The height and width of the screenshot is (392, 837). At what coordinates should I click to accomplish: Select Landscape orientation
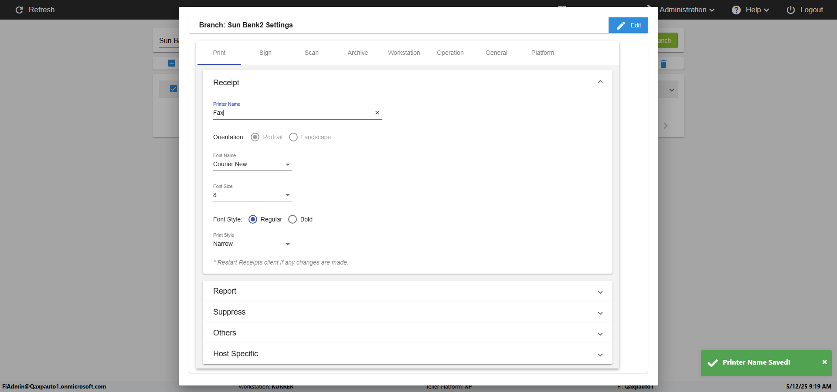293,137
